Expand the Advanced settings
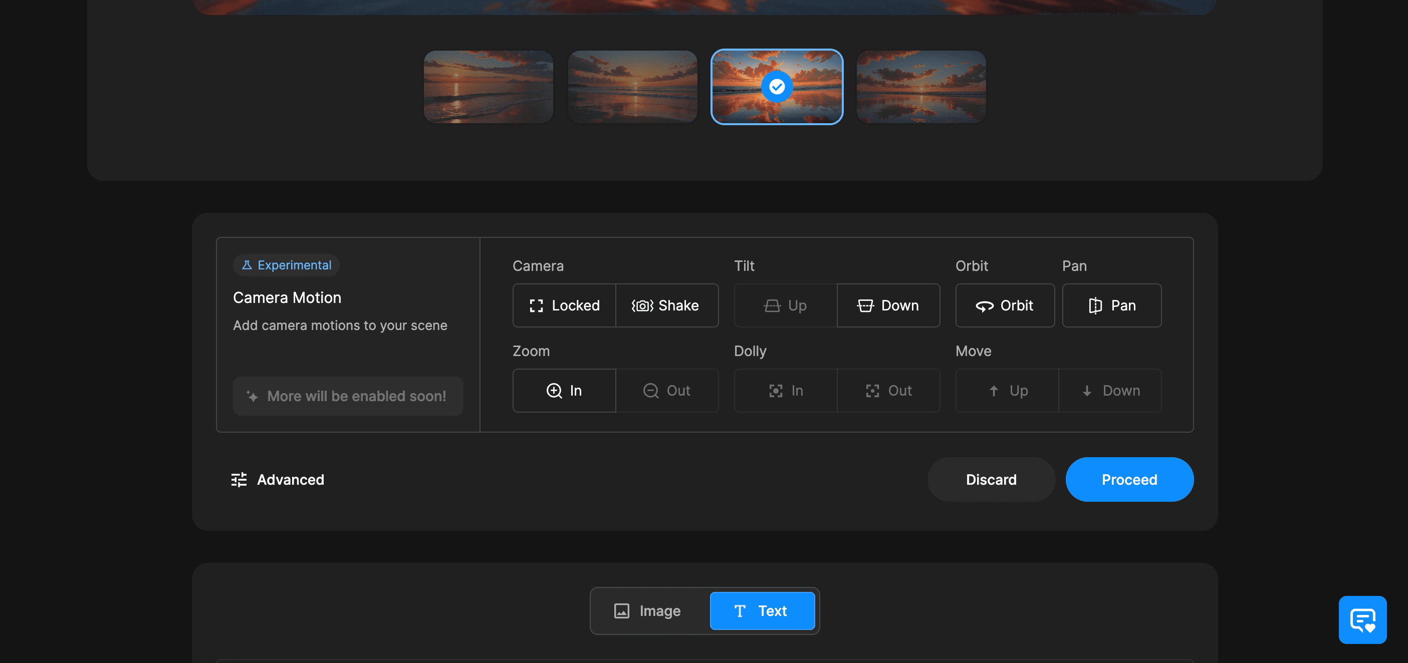The height and width of the screenshot is (663, 1408). pyautogui.click(x=278, y=480)
